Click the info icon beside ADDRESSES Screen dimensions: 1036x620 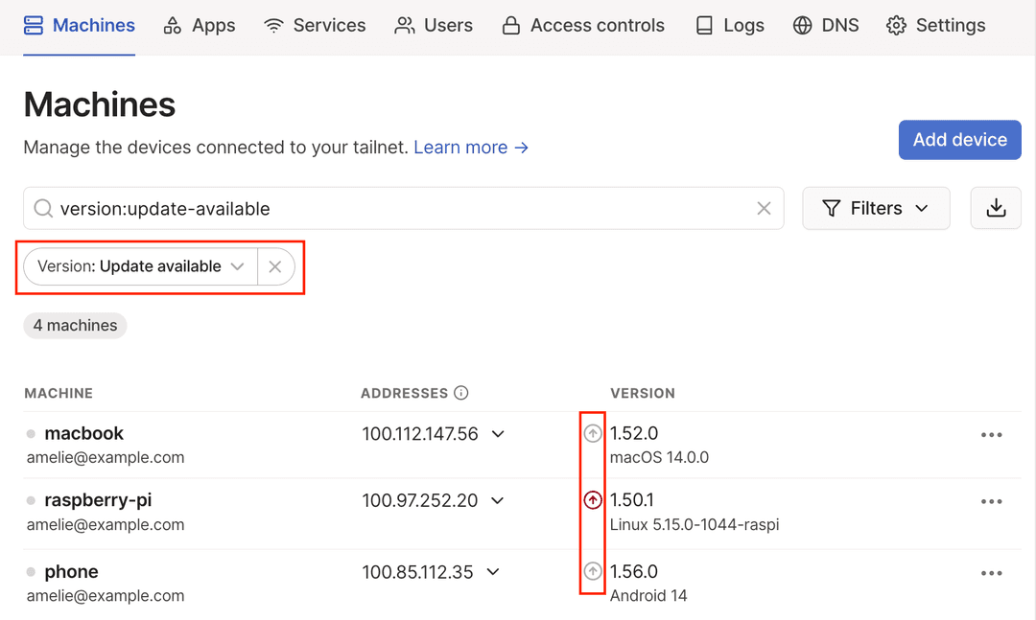pyautogui.click(x=462, y=392)
